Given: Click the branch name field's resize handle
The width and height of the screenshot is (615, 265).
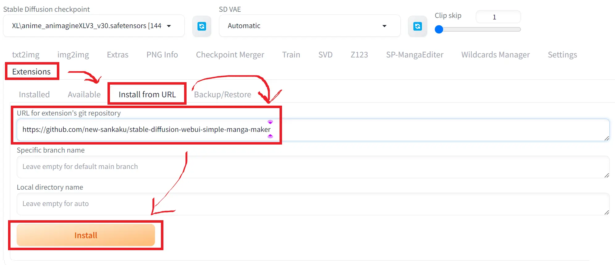Looking at the screenshot, I should [607, 175].
